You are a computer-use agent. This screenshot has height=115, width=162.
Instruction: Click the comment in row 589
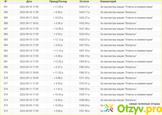point(127,18)
